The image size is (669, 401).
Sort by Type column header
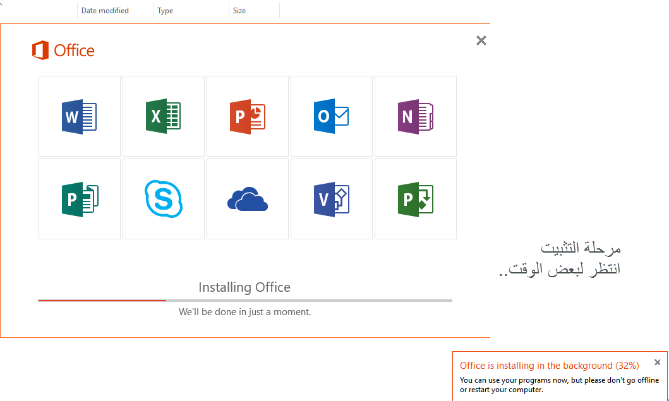(x=165, y=11)
